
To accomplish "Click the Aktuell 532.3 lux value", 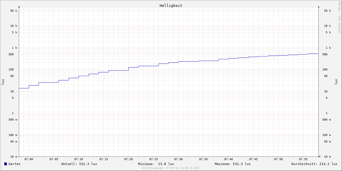I will coord(79,164).
